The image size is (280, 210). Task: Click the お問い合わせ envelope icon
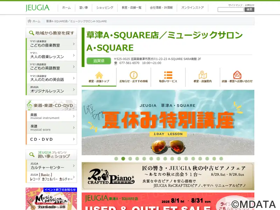(237, 75)
